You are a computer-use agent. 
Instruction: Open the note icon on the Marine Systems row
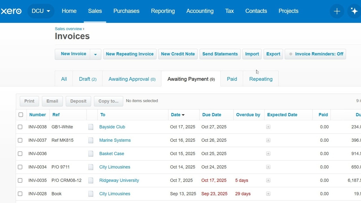91,140
